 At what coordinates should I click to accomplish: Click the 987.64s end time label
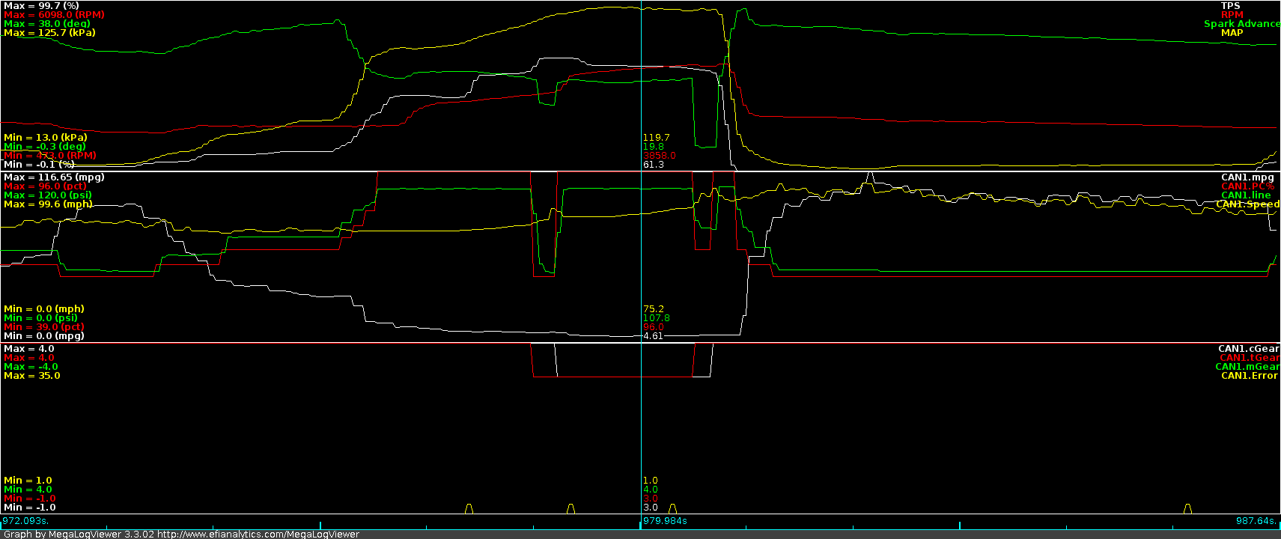click(x=1256, y=521)
